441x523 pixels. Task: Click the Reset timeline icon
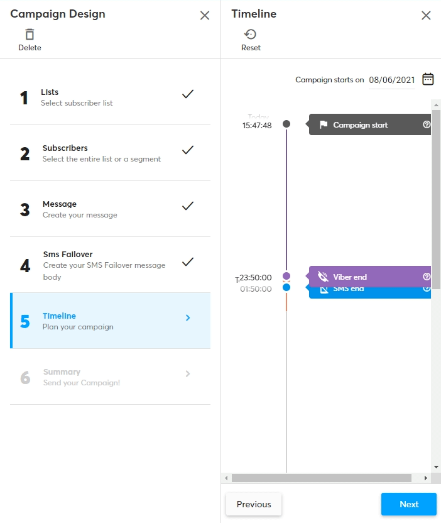[251, 35]
